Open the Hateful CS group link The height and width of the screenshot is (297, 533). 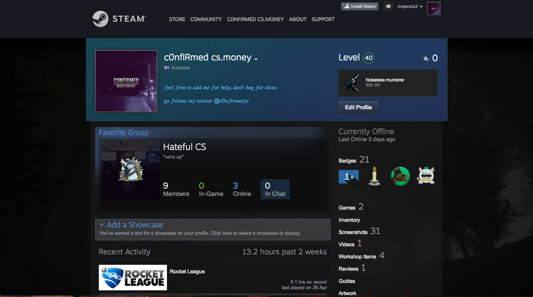[185, 147]
